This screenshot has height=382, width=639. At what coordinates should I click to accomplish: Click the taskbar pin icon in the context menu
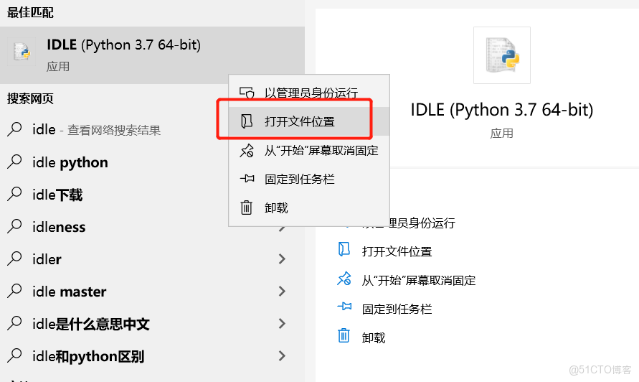tap(247, 179)
